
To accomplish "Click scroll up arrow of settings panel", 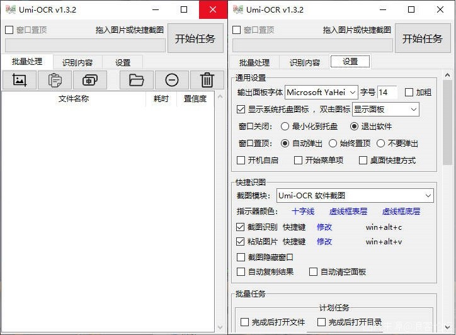I will [x=447, y=76].
